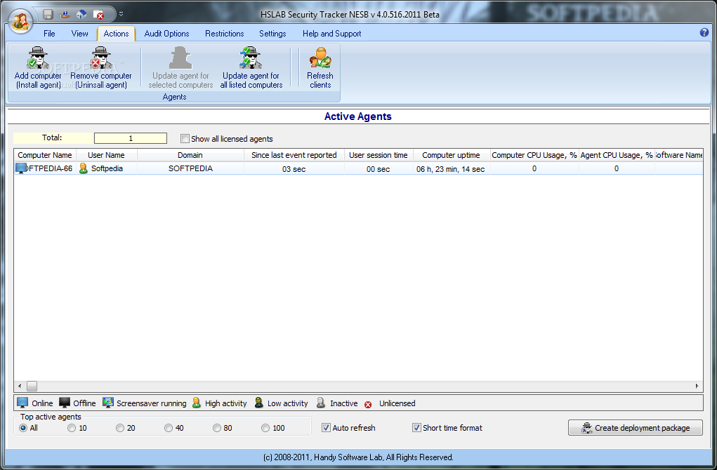Image resolution: width=717 pixels, height=470 pixels.
Task: Click the blue house home icon
Action: click(x=81, y=14)
